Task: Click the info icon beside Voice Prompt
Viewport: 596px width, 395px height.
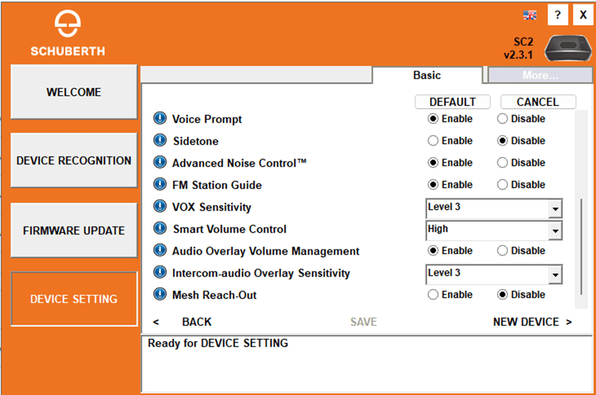Action: pyautogui.click(x=160, y=119)
